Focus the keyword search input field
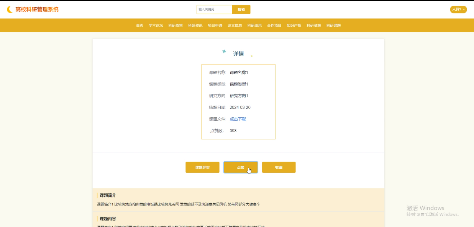Image resolution: width=474 pixels, height=227 pixels. coord(215,9)
